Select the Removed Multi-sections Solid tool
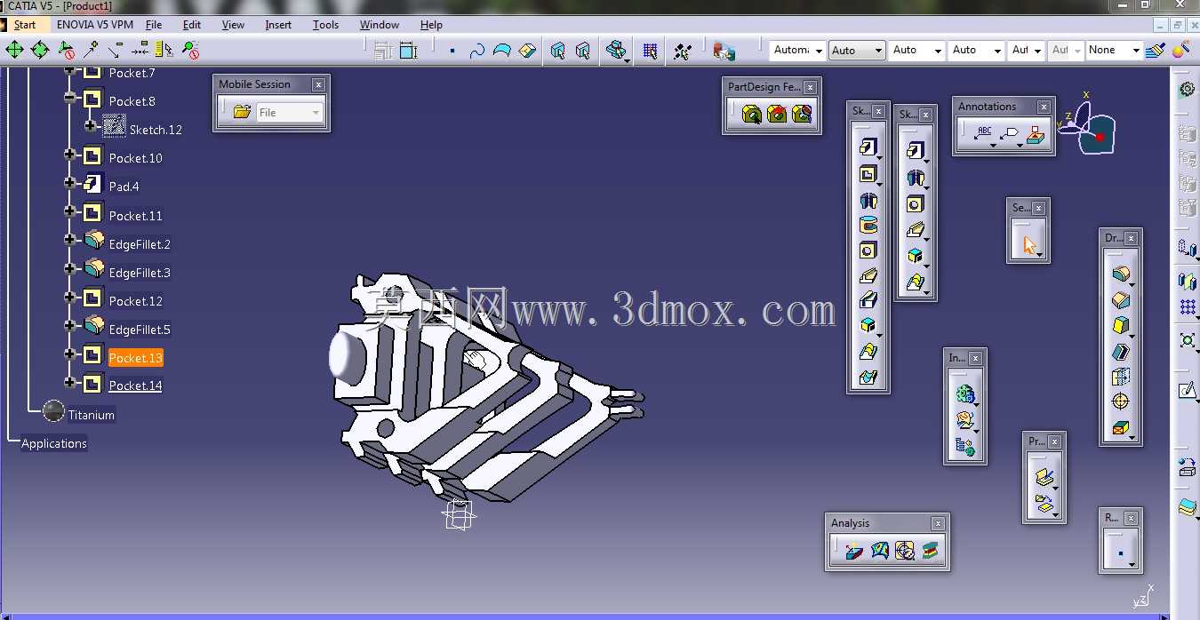The image size is (1200, 620). click(868, 377)
